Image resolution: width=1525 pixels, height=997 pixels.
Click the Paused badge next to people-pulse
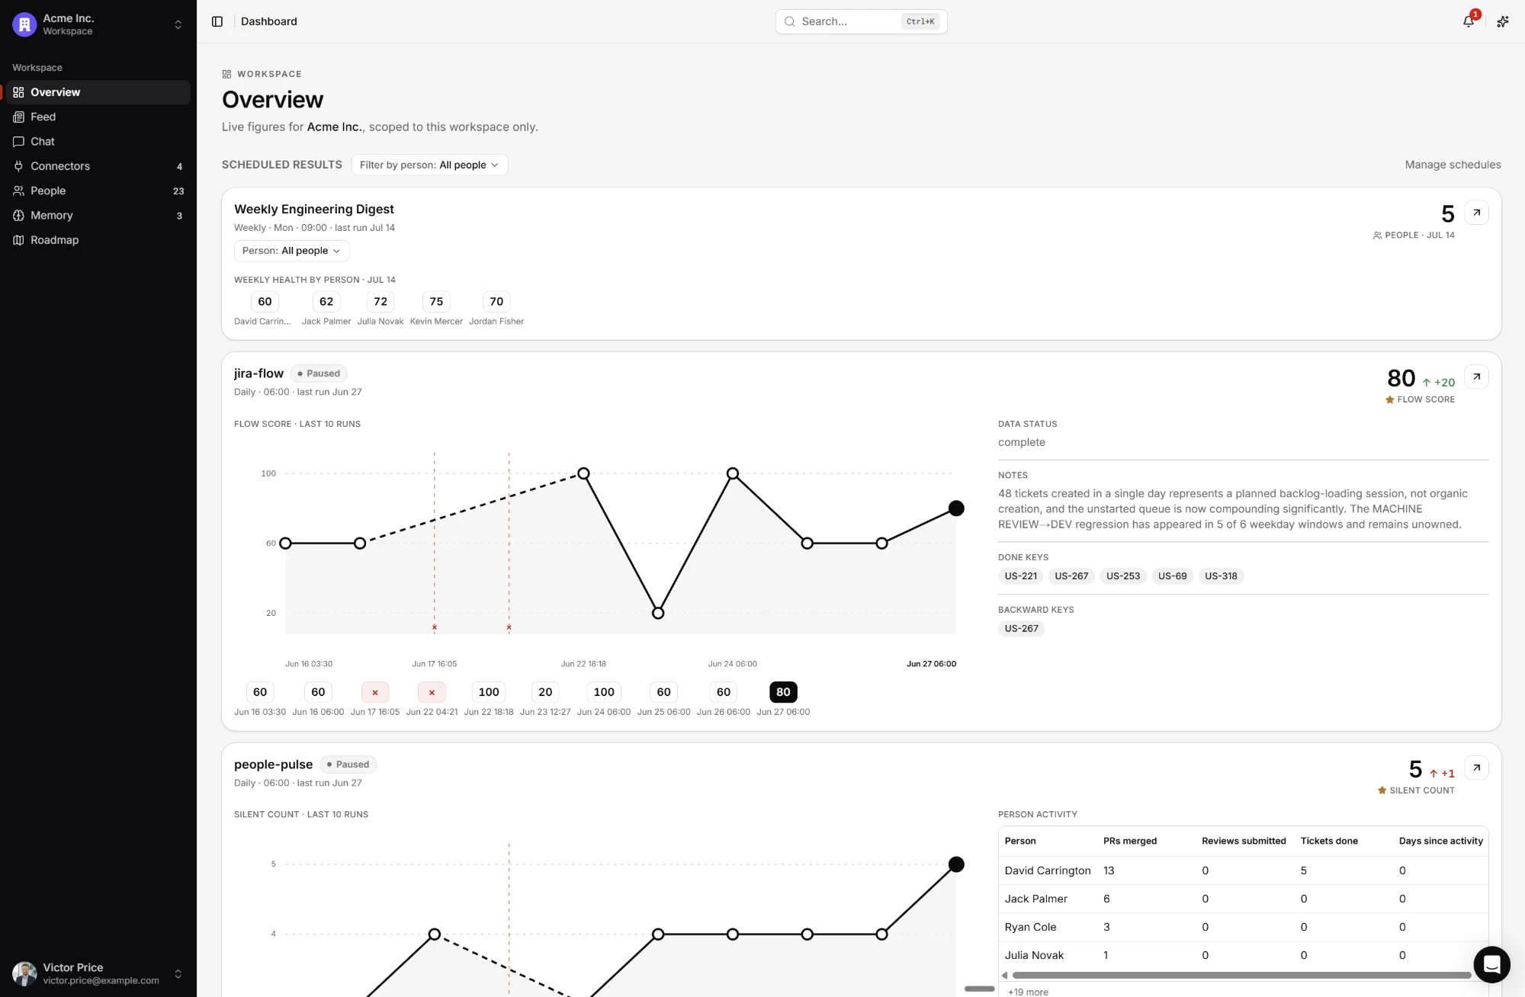coord(348,765)
